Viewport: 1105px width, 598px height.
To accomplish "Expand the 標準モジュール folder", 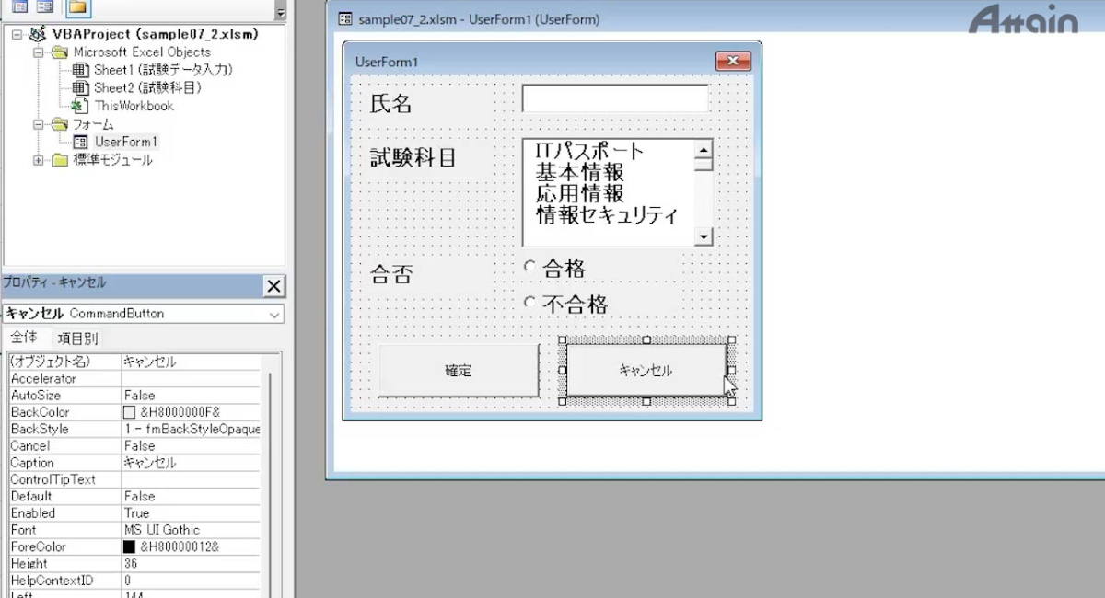I will click(x=38, y=160).
